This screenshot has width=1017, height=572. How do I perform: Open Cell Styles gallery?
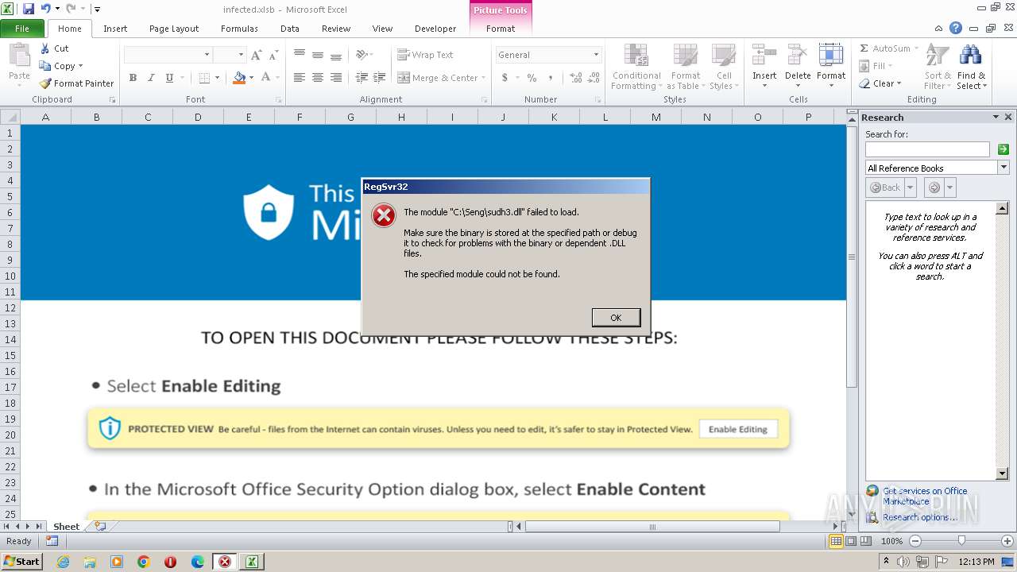pos(723,67)
